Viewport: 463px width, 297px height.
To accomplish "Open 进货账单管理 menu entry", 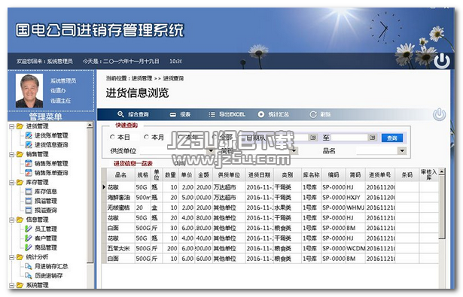I will coord(51,135).
